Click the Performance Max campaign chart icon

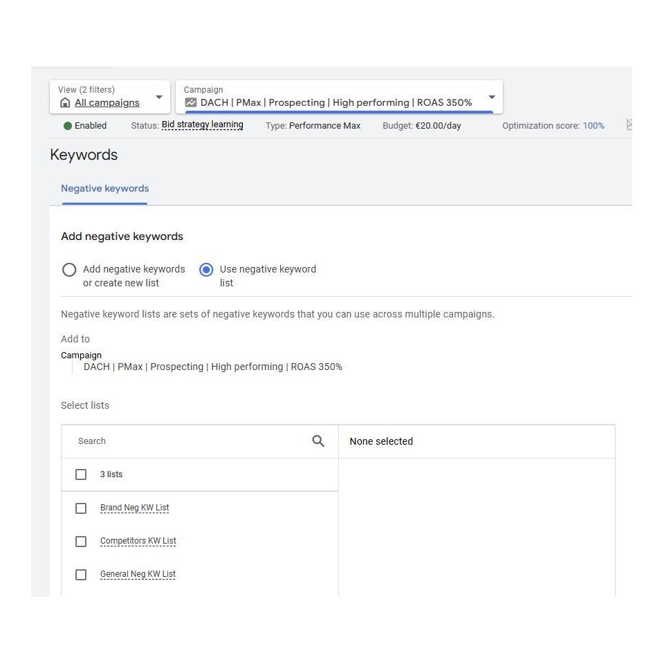pyautogui.click(x=191, y=102)
